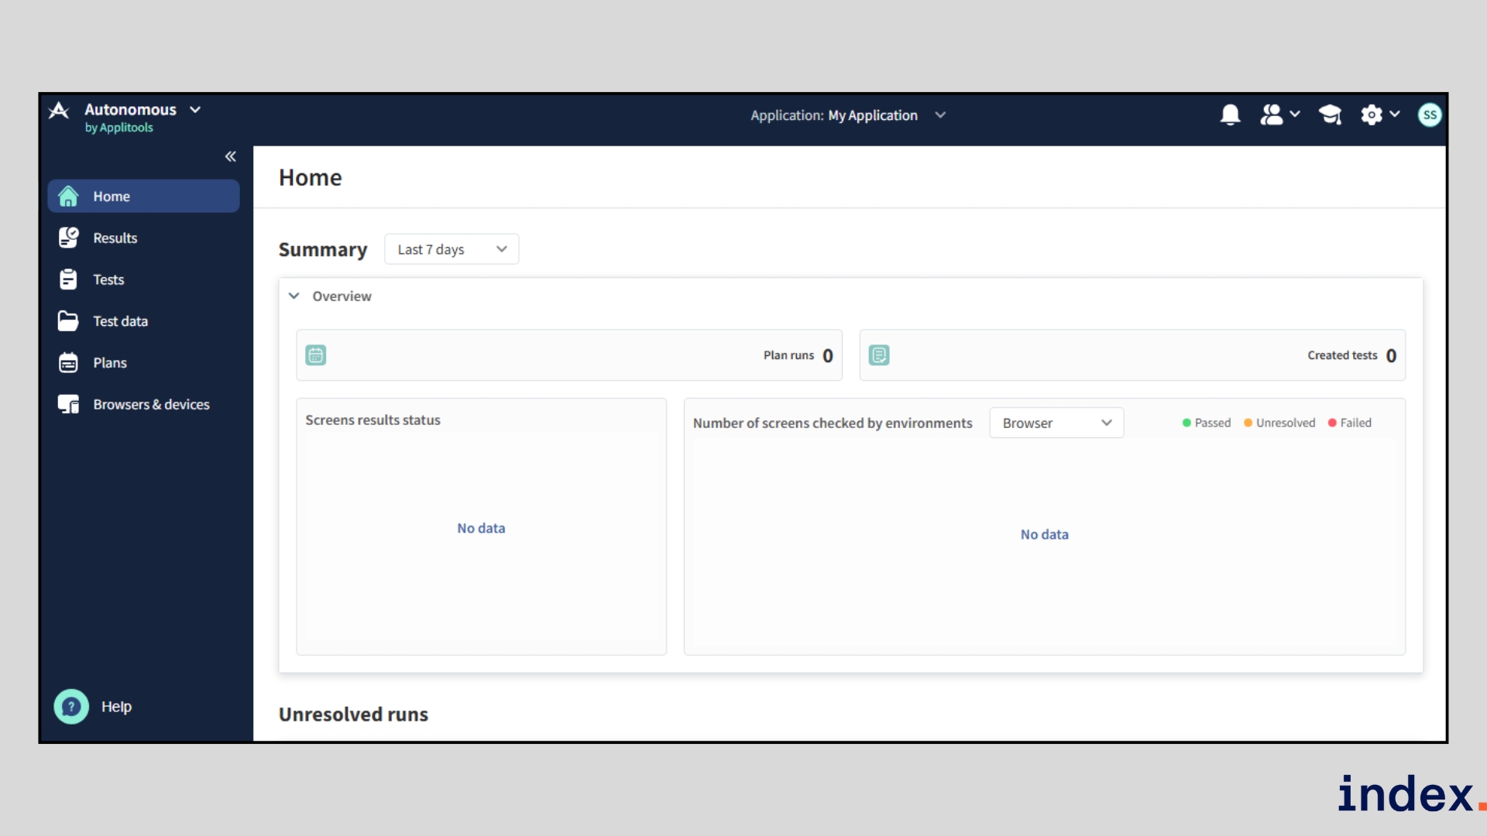Expand the My Application selector
1487x836 pixels.
(939, 115)
